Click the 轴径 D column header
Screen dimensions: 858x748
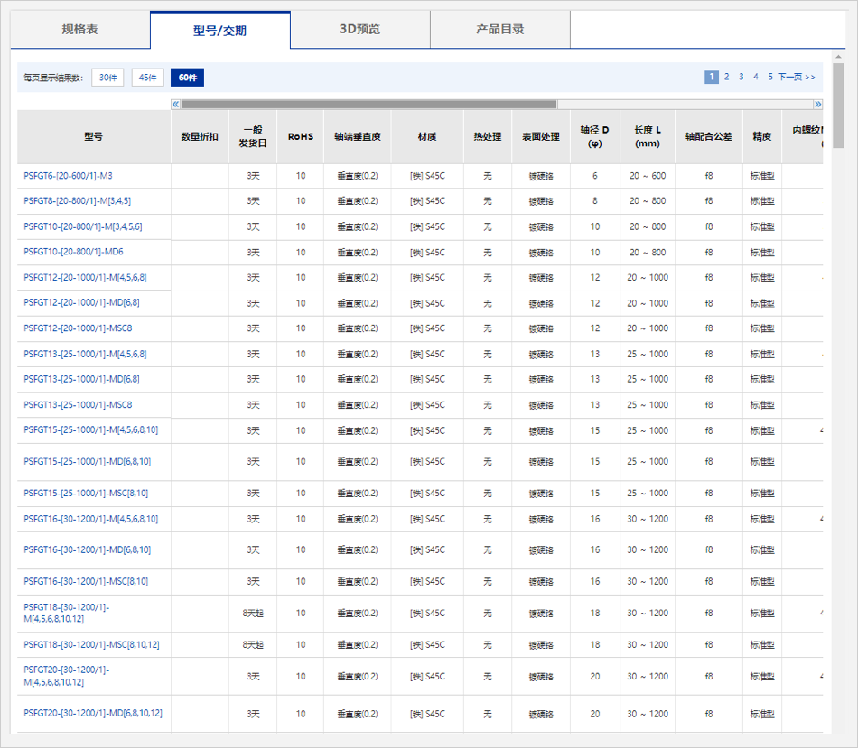[x=594, y=136]
